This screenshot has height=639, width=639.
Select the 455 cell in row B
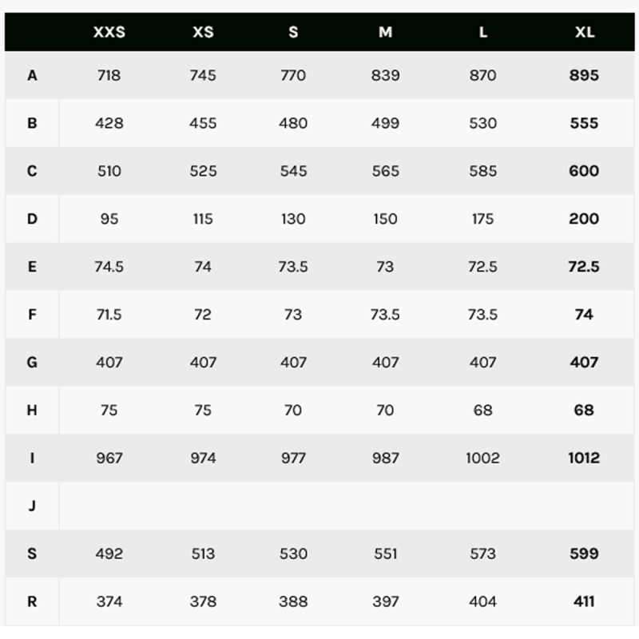(x=203, y=124)
